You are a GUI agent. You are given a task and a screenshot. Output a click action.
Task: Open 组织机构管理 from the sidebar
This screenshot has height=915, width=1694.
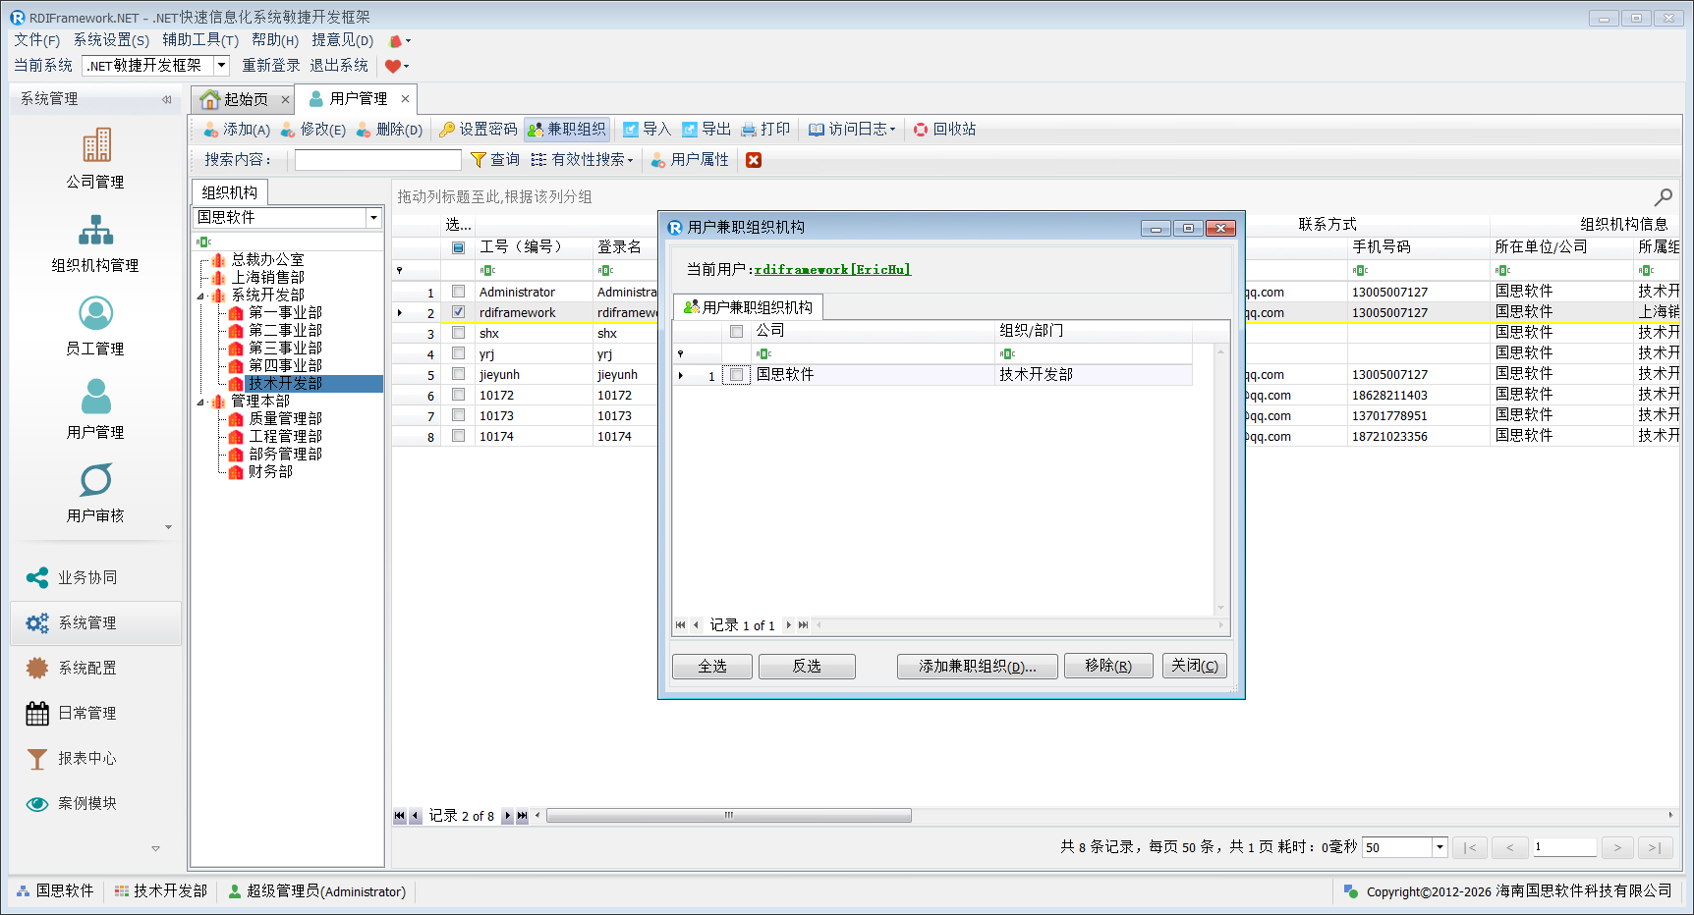point(96,231)
